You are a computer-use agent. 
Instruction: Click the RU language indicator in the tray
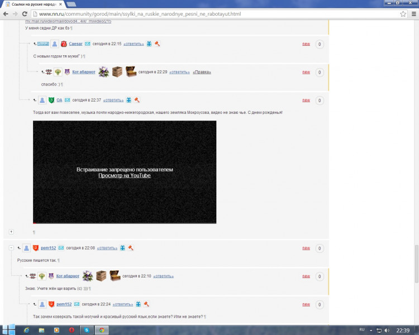(362, 330)
